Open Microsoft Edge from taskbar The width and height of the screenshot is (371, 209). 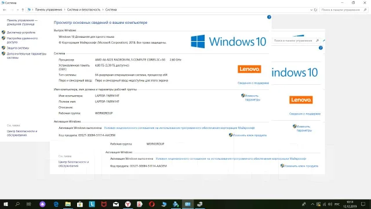(x=56, y=204)
